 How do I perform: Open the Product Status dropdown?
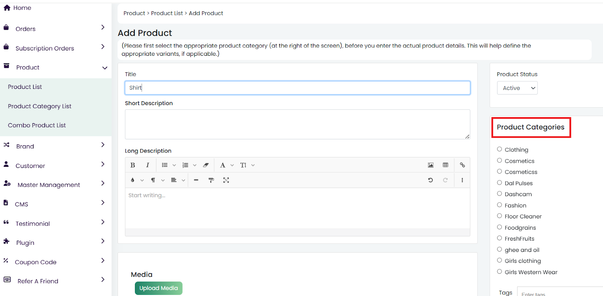517,88
